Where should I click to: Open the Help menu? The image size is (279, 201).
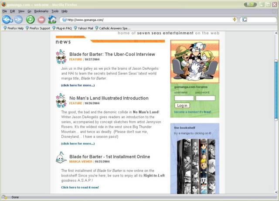click(x=65, y=11)
